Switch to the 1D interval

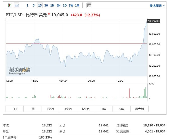[x=65, y=5]
